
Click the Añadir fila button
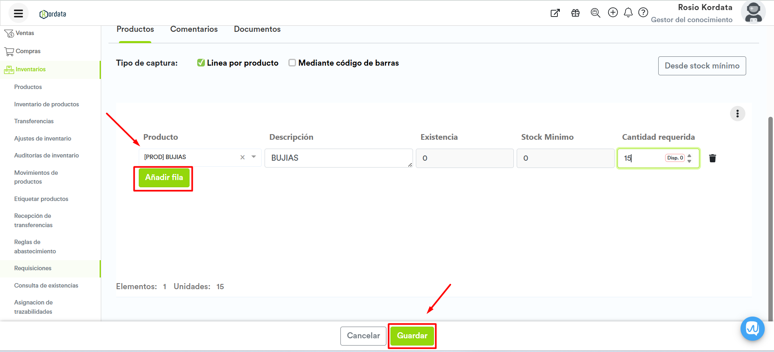[x=164, y=178]
